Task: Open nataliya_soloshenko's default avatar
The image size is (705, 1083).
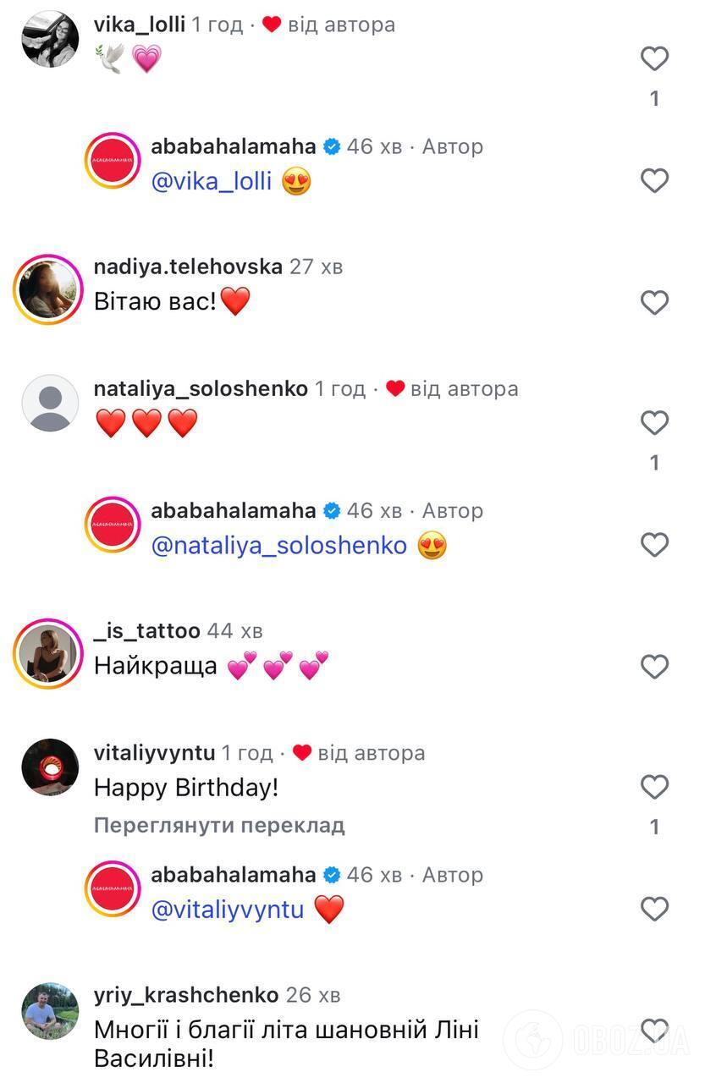Action: pyautogui.click(x=50, y=403)
